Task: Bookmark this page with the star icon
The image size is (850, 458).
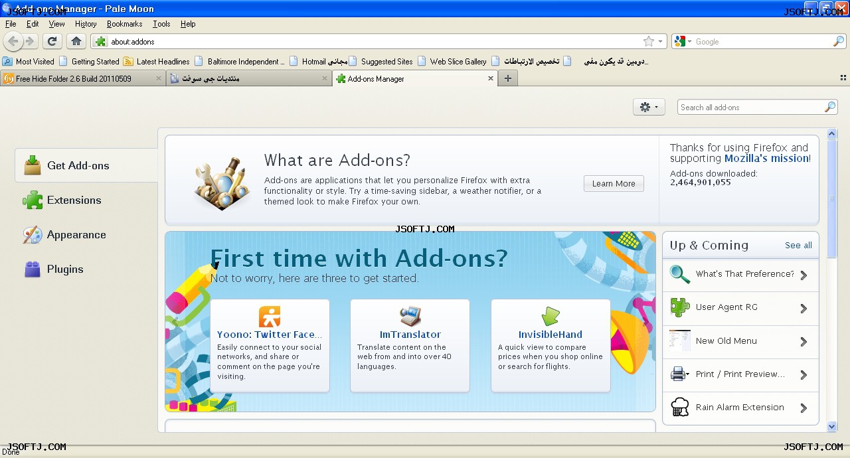Action: point(648,41)
